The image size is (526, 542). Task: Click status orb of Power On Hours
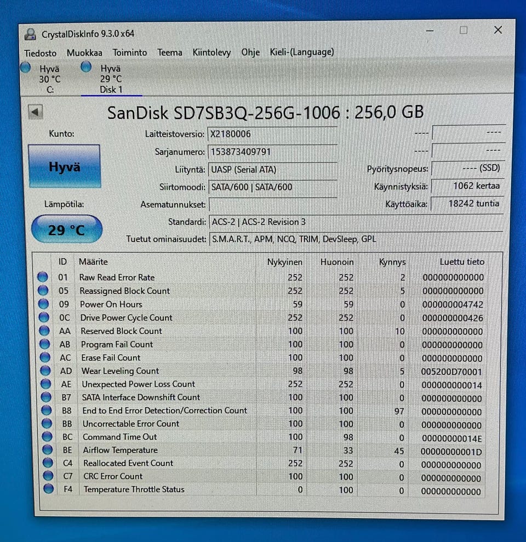click(43, 304)
